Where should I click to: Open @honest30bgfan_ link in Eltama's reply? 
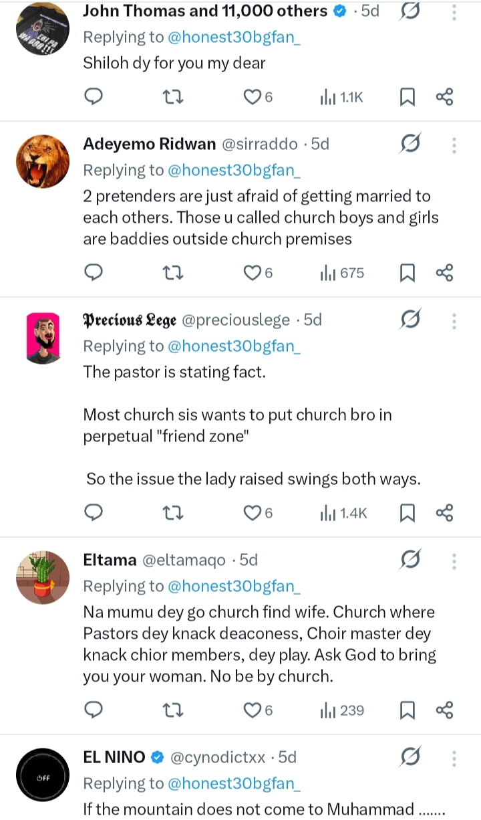pos(233,586)
